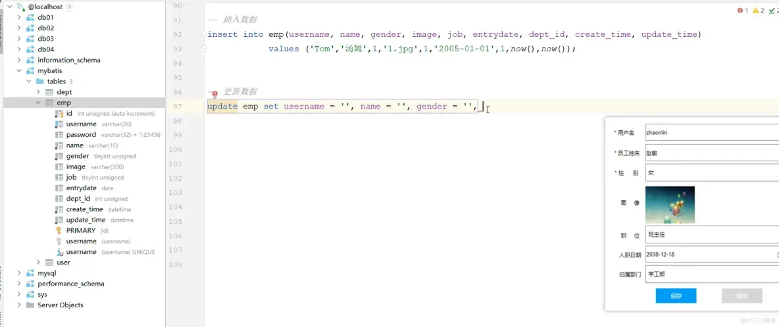Click the red error bulb on line 96
Viewport: 779px width, 327px height.
(x=214, y=94)
